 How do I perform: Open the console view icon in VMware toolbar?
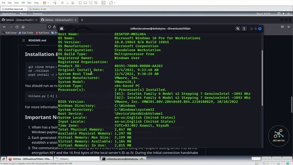tap(103, 3)
